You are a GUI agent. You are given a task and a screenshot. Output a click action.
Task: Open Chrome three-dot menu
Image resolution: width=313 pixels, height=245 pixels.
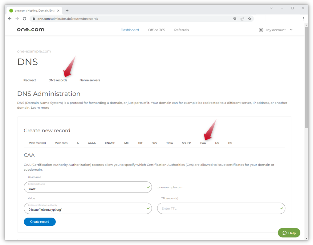tap(303, 19)
